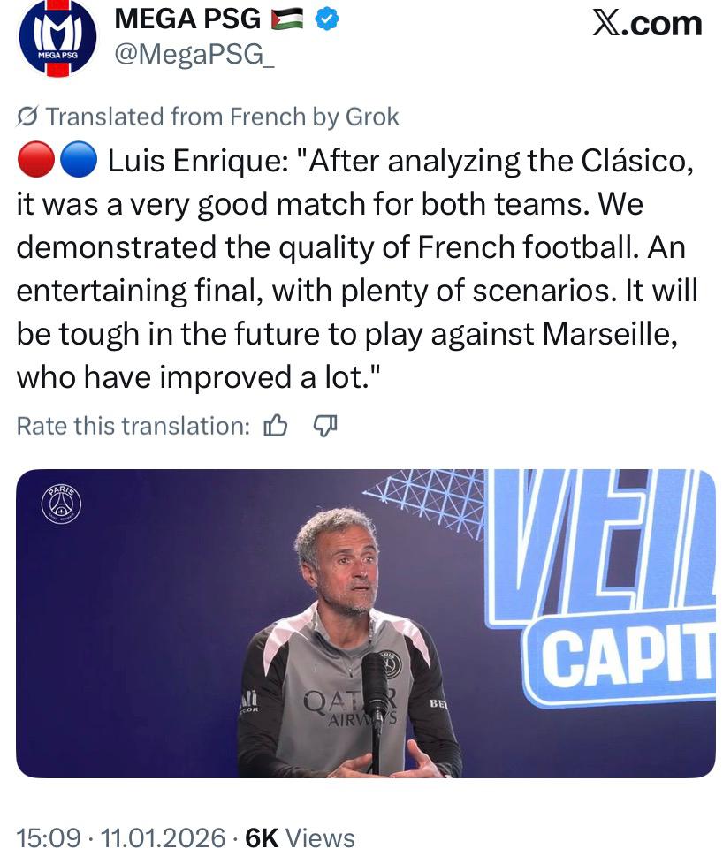This screenshot has height=864, width=723.
Task: Play the Luis Enrique press conference video
Action: (365, 623)
